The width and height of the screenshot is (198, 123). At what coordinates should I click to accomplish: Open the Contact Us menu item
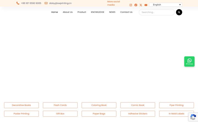[126, 12]
